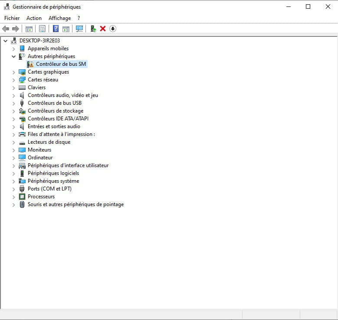Click the warning icon beside Contrôleur de bus SM
The height and width of the screenshot is (320, 338).
coord(30,64)
